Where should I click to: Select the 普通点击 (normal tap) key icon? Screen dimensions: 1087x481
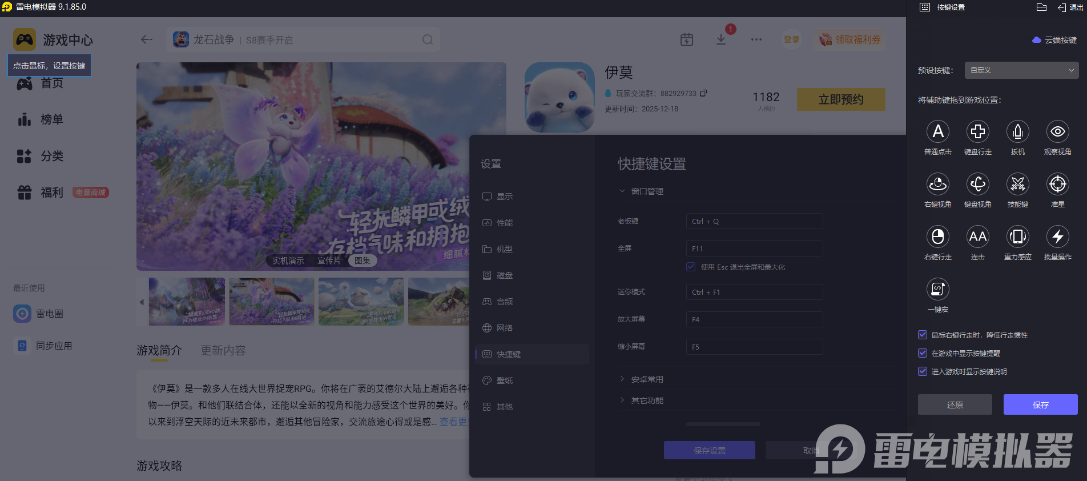(x=937, y=131)
